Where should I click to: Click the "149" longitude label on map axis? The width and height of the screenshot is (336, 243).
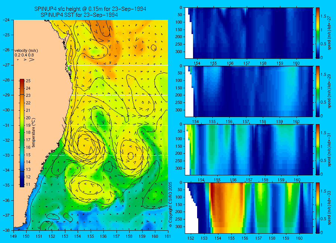click(x=13, y=236)
